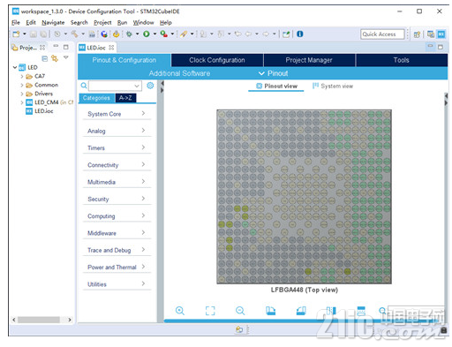
Task: Expand the Connectivity category
Action: click(117, 165)
